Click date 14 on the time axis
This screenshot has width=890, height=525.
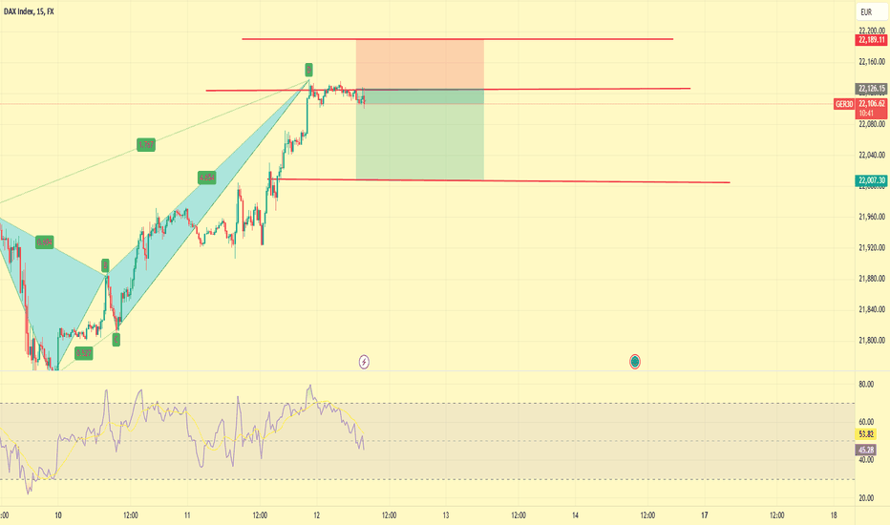[x=575, y=515]
